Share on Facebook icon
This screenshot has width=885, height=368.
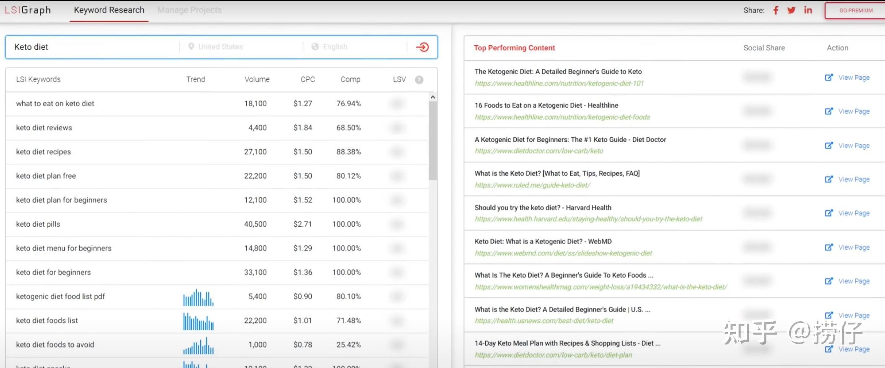tap(776, 10)
